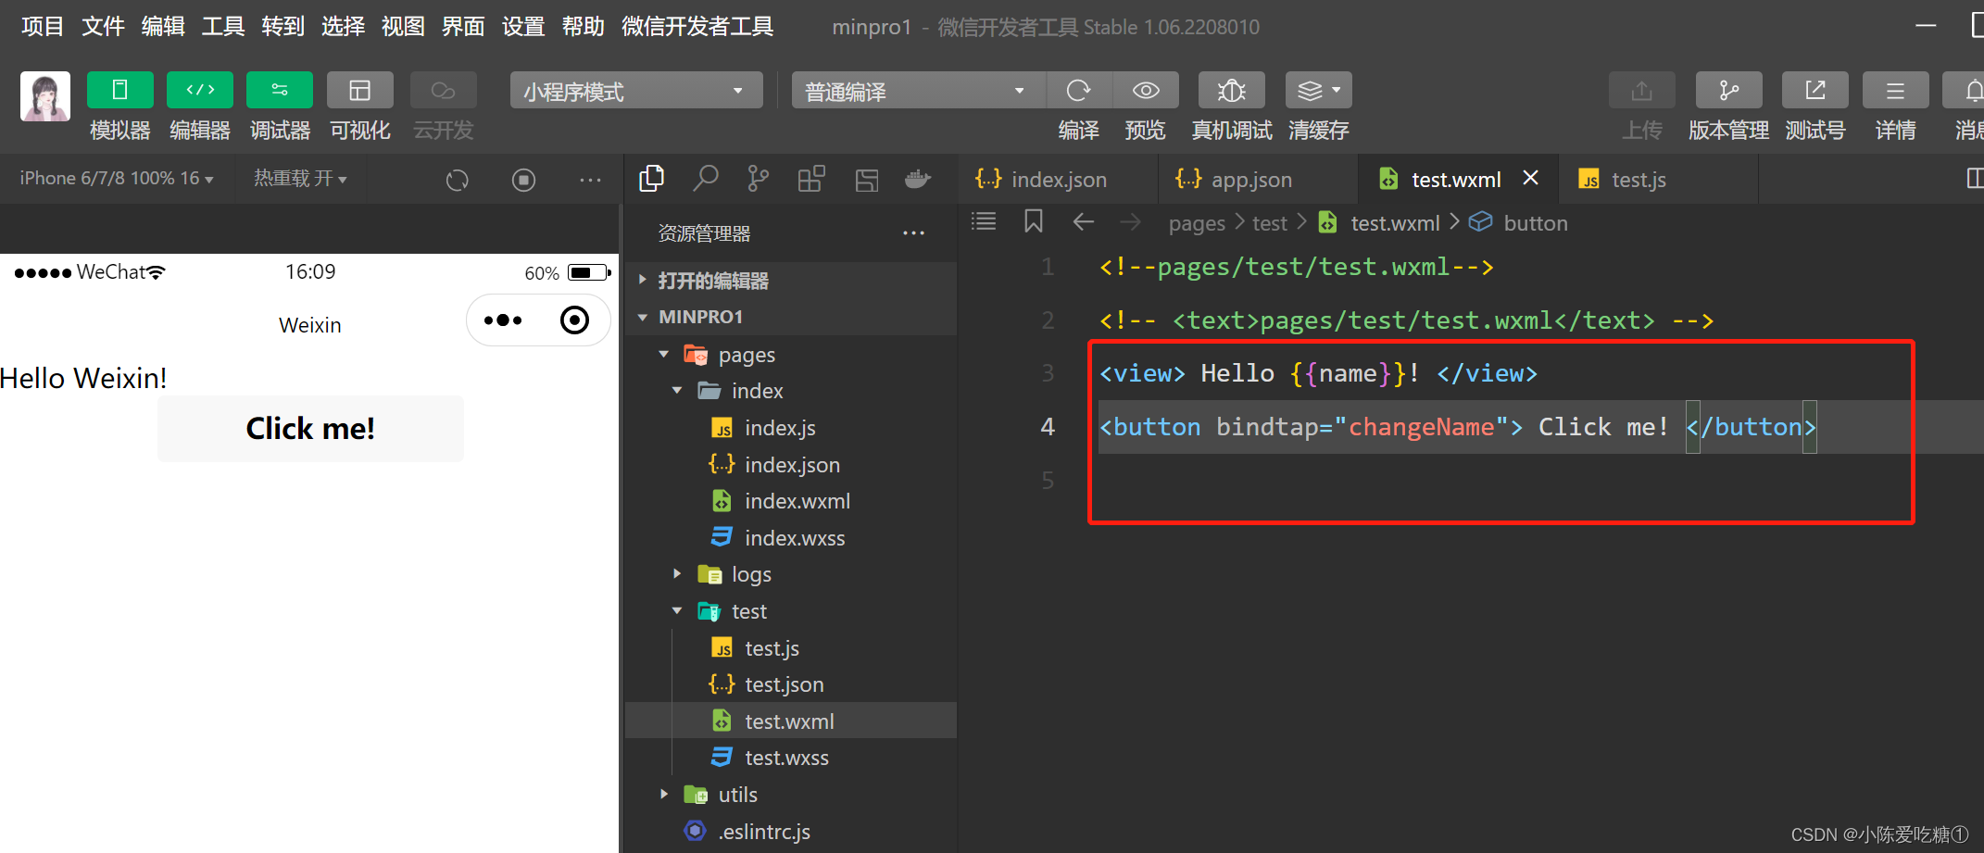Open the 小程序模式 mode dropdown
The width and height of the screenshot is (1984, 853).
pos(636,90)
